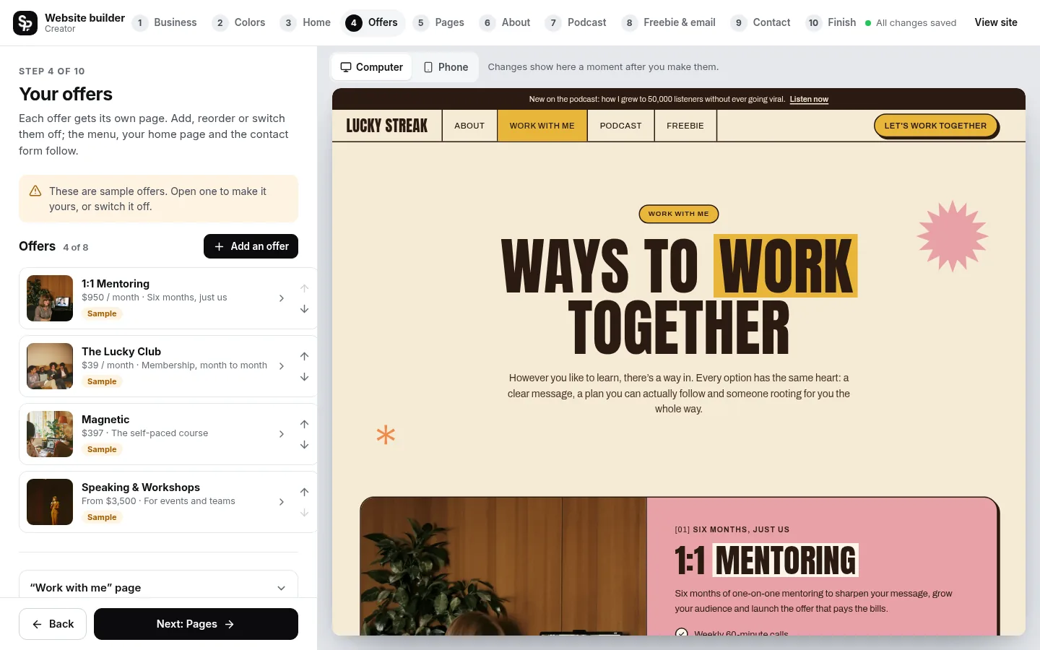This screenshot has width=1040, height=650.
Task: Click "4 of 8" offers count
Action: coord(76,247)
